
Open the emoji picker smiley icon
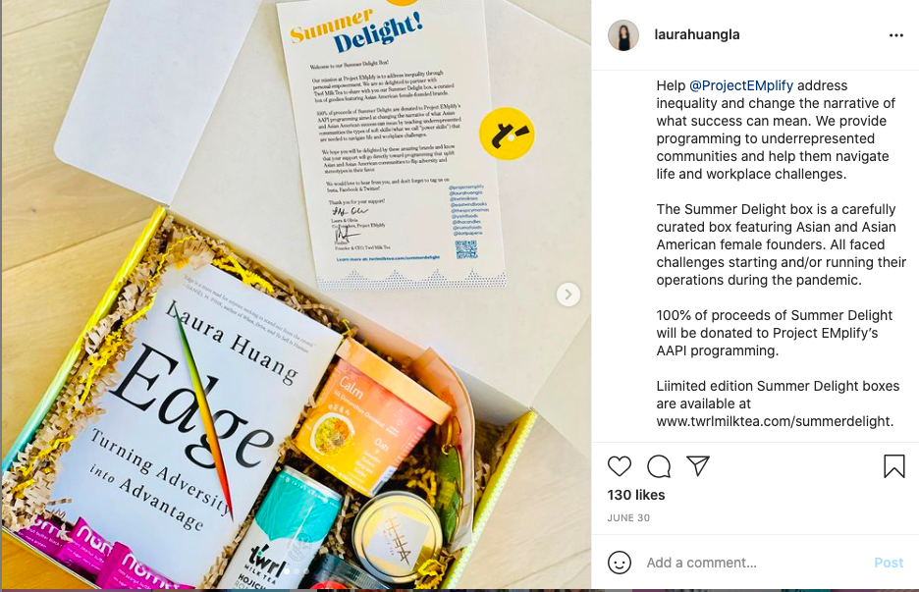pos(620,563)
